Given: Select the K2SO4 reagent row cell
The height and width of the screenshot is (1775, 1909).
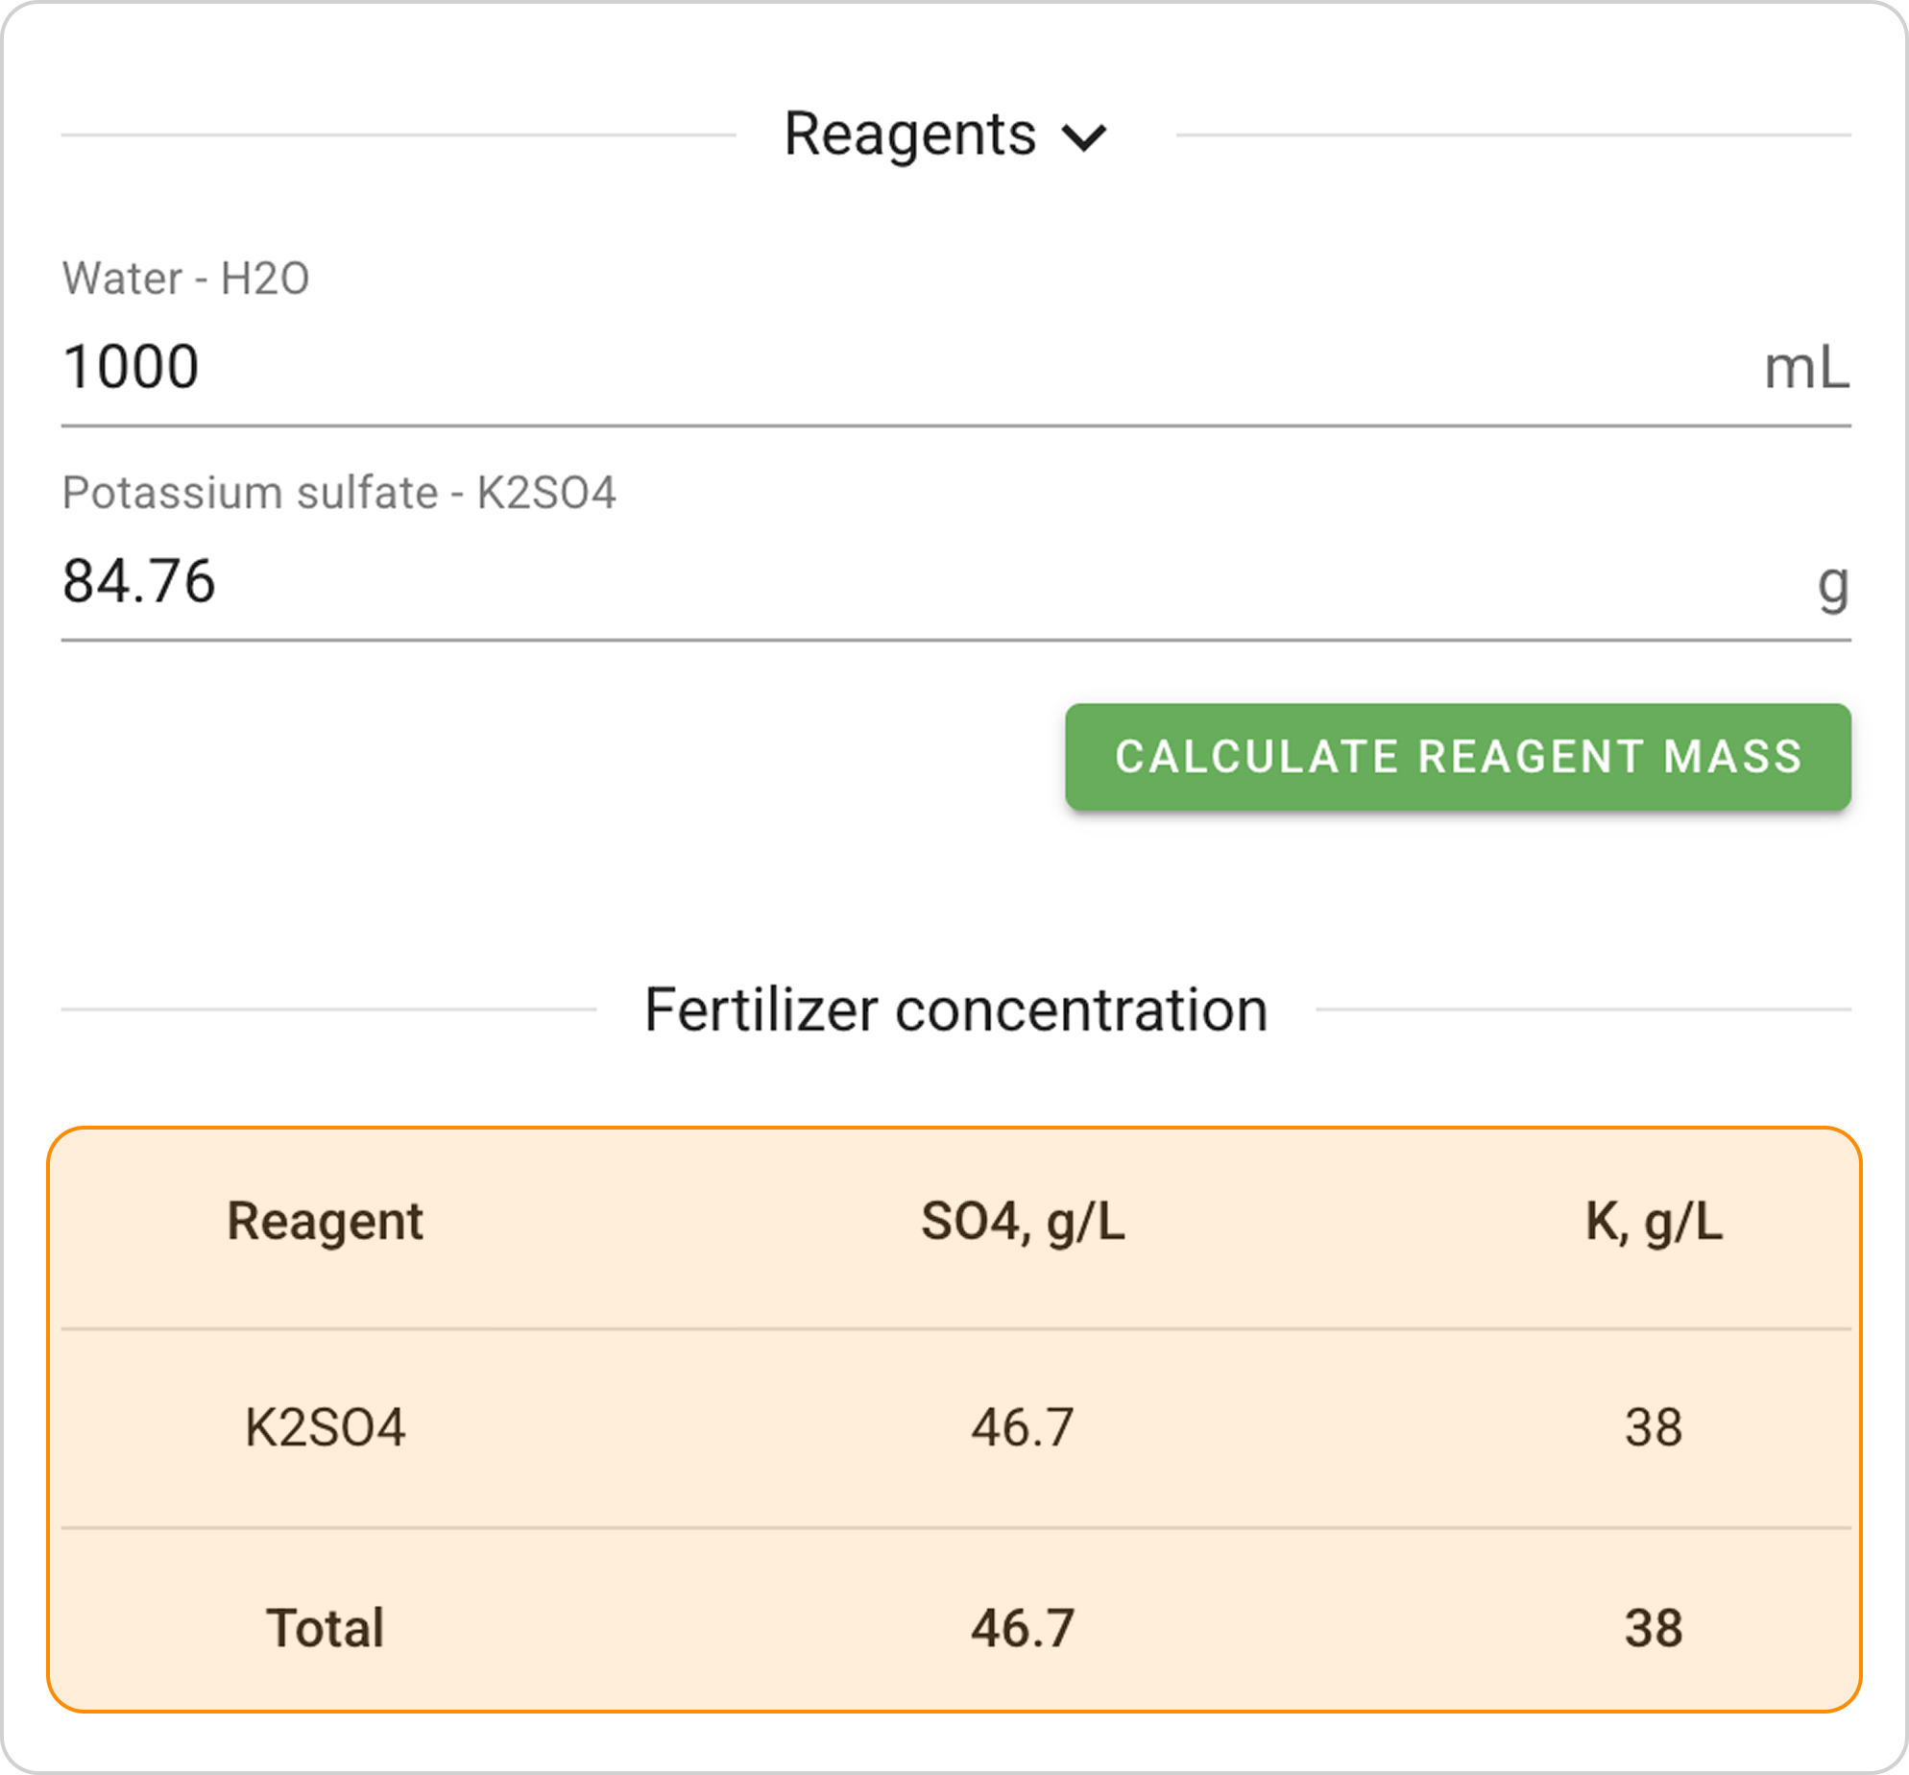Looking at the screenshot, I should [325, 1426].
